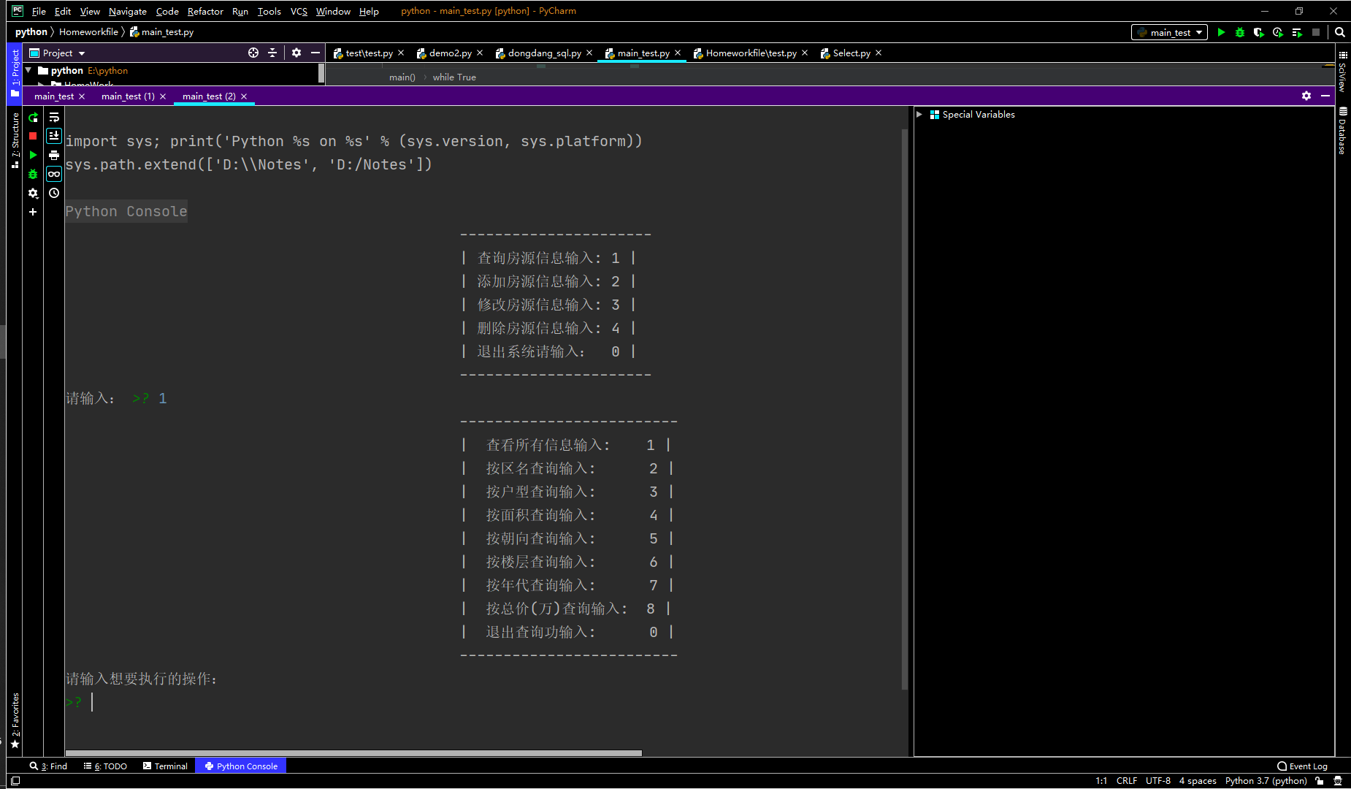
Task: Open the File menu
Action: click(39, 11)
